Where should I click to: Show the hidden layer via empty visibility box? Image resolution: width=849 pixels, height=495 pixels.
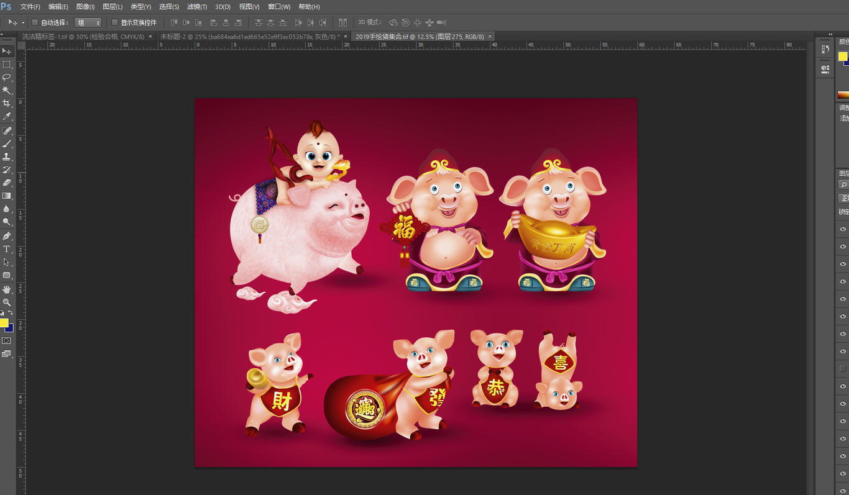click(x=843, y=368)
